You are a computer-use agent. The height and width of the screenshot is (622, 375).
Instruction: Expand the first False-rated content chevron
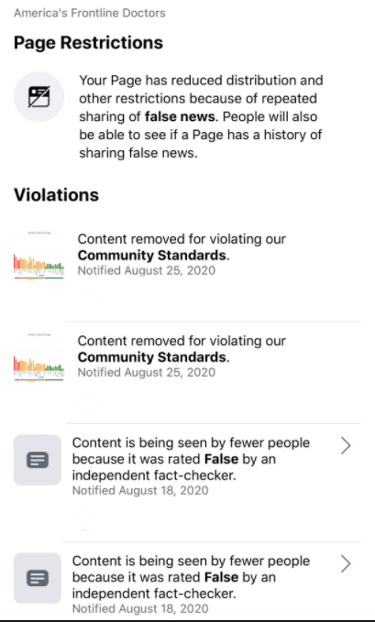click(x=346, y=445)
